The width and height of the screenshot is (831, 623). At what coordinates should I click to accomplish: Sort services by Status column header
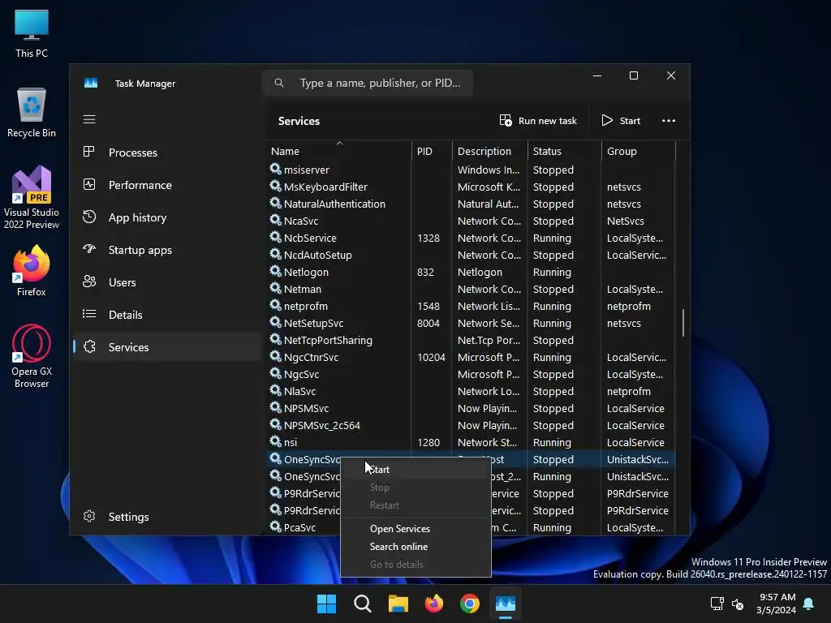565,151
